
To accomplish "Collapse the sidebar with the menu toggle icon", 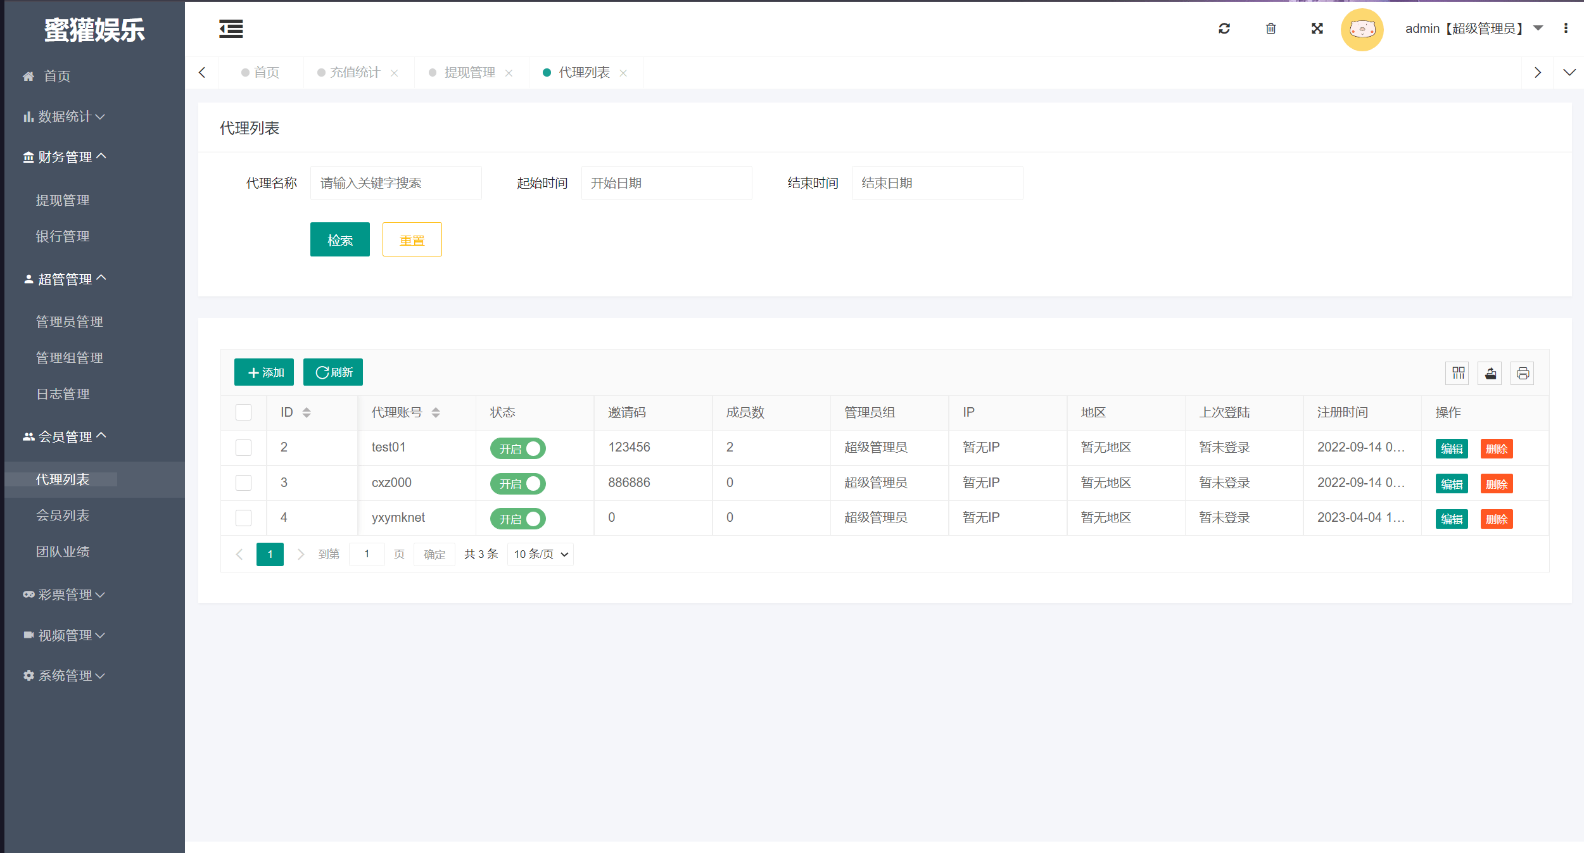I will [x=231, y=28].
